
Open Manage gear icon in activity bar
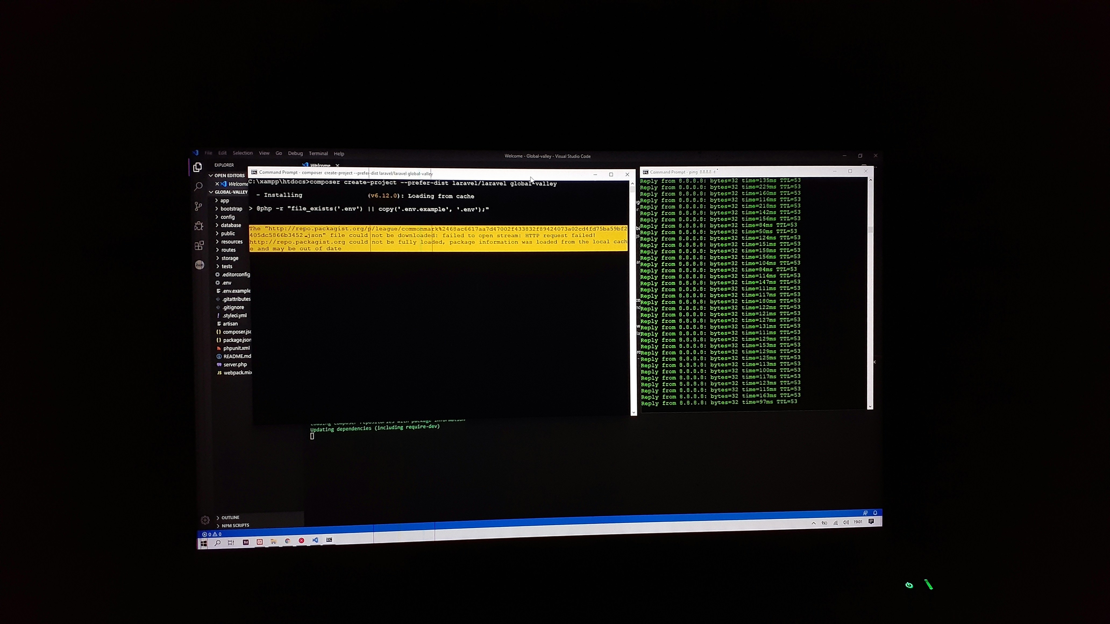click(205, 520)
